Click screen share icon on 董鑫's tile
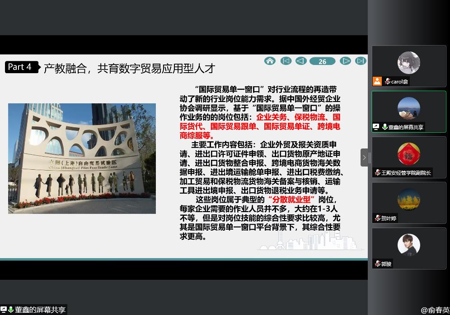 tap(376, 127)
